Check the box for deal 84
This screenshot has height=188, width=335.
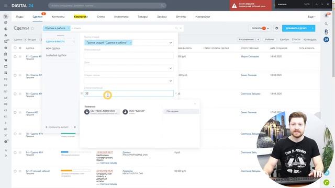coord(15,152)
